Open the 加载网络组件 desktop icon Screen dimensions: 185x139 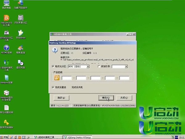[21, 5]
